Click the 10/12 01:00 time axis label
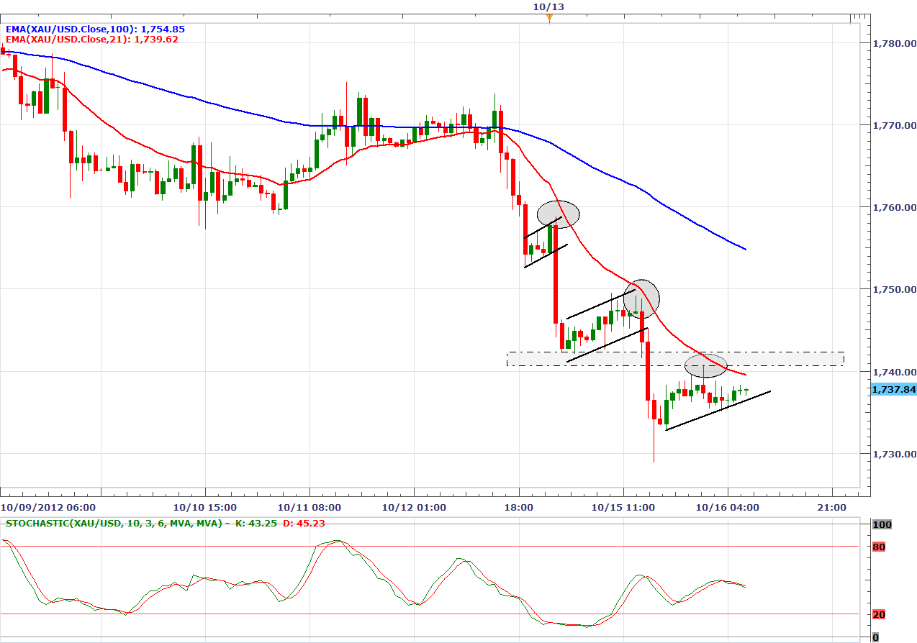Image resolution: width=917 pixels, height=643 pixels. (x=415, y=508)
